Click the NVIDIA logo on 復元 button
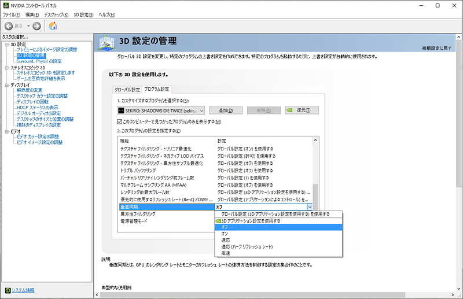The height and width of the screenshot is (299, 463). [290, 110]
